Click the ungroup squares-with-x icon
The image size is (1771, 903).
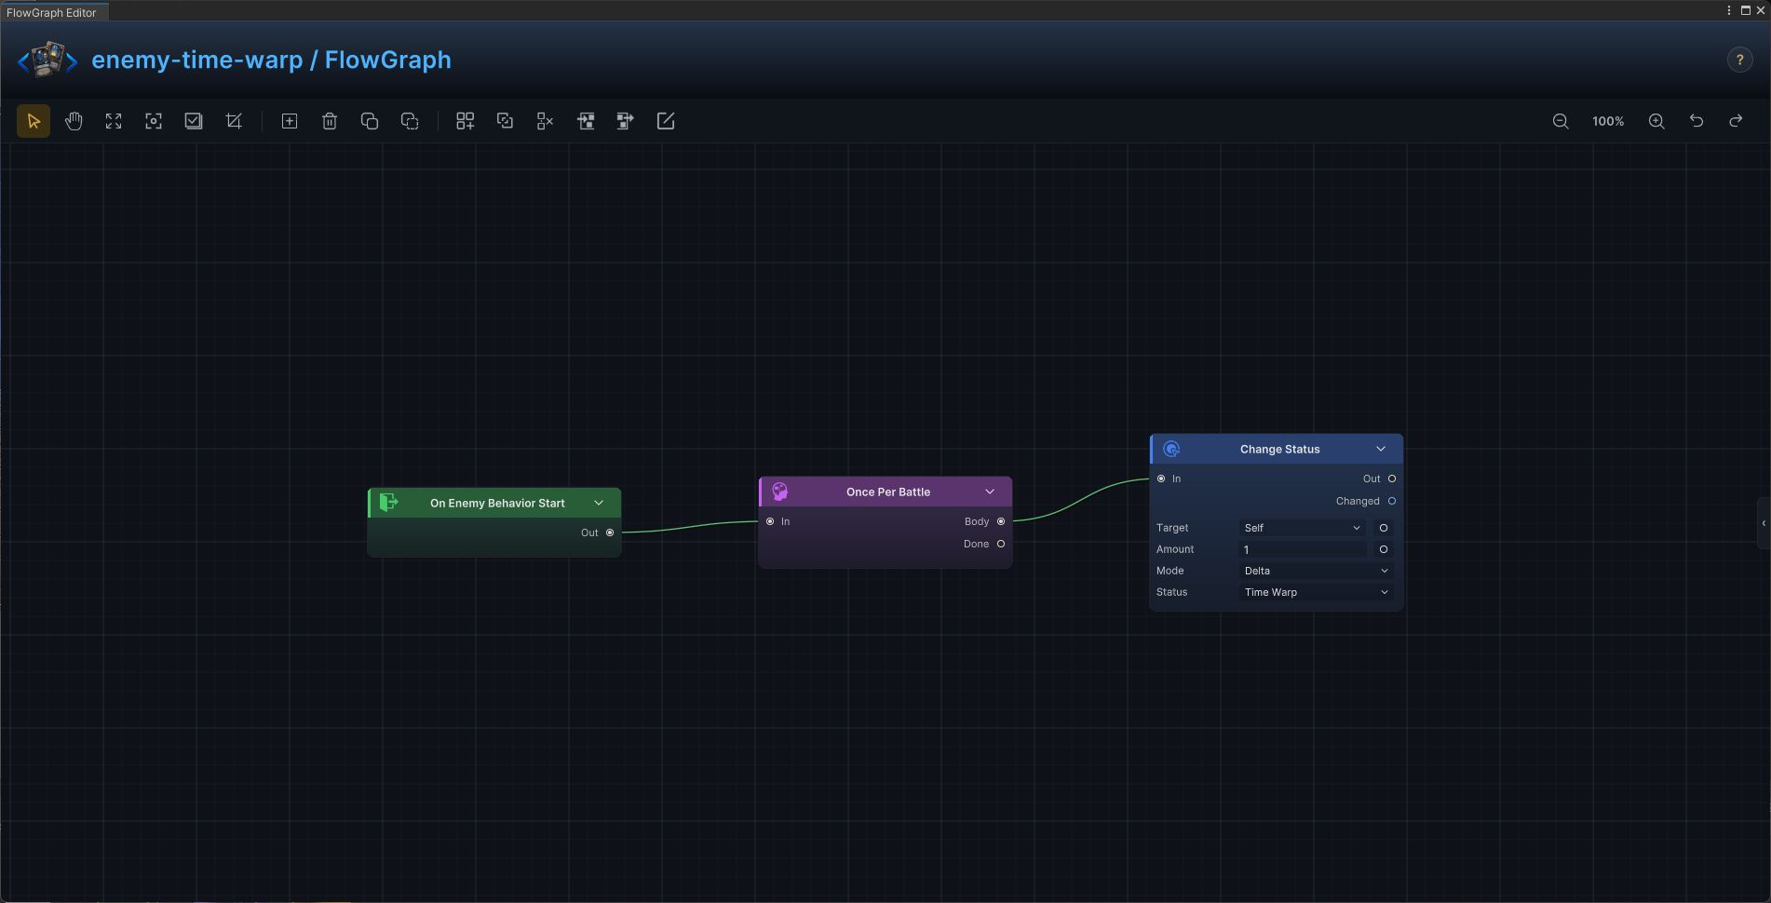(x=545, y=121)
